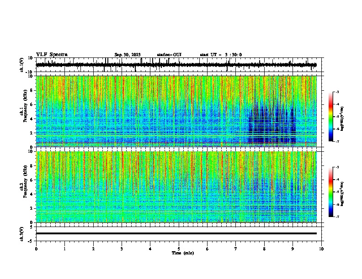Click the "Time (min)" axis title
This screenshot has height=279, width=362.
[183, 253]
